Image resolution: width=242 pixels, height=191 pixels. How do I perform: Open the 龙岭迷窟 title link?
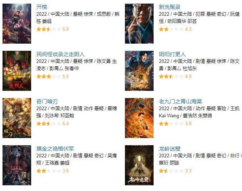coord(170,148)
